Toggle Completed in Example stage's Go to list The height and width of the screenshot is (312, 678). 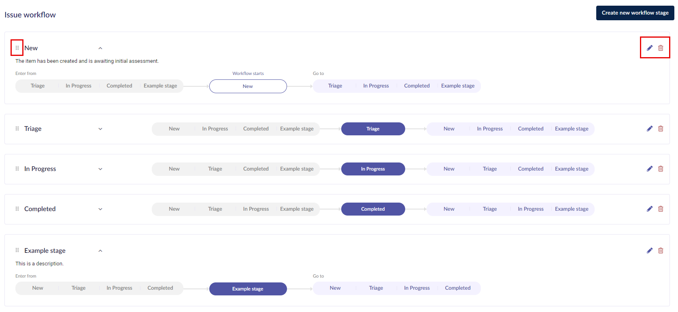458,288
